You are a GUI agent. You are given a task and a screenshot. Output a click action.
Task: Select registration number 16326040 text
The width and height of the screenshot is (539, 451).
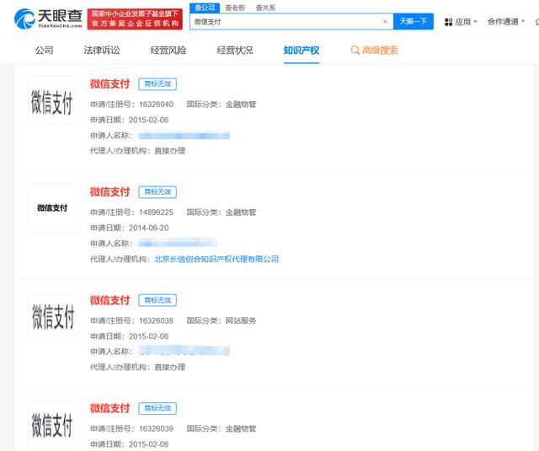156,105
